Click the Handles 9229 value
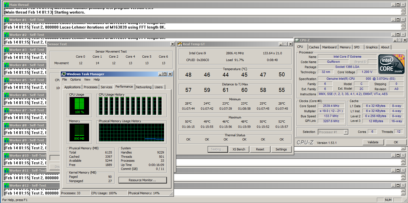408x203 pixels. click(x=160, y=152)
